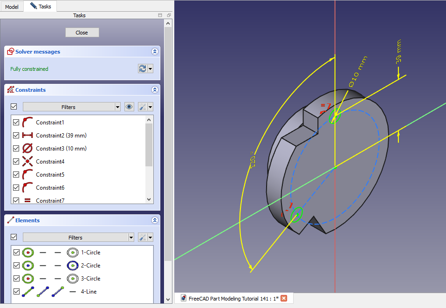Click Constraint3 diameter icon
446x308 pixels.
click(x=28, y=149)
